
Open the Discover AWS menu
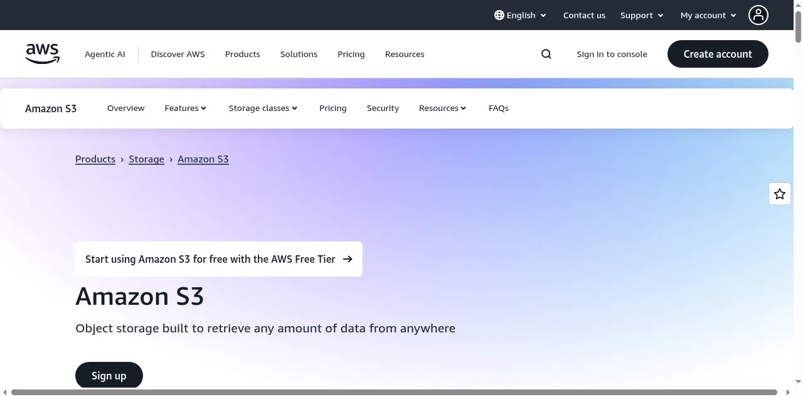[x=178, y=54]
